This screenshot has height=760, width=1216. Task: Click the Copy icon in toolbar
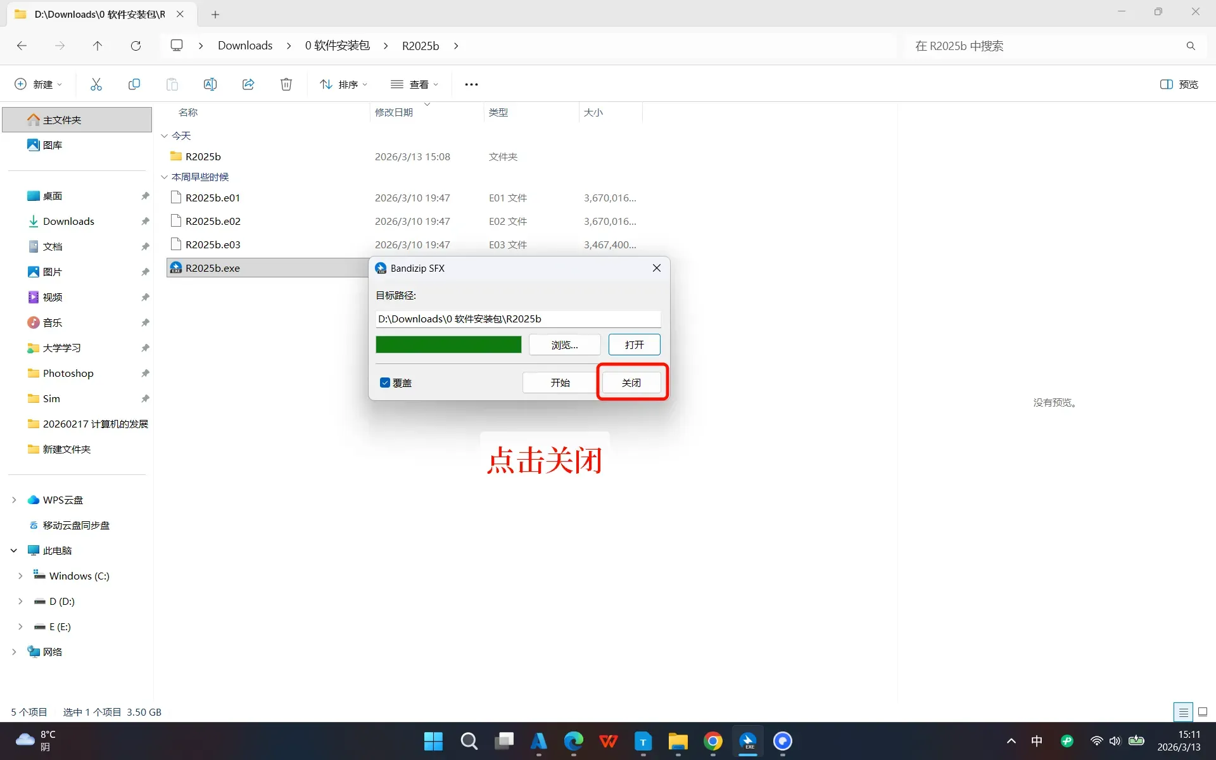click(x=134, y=84)
